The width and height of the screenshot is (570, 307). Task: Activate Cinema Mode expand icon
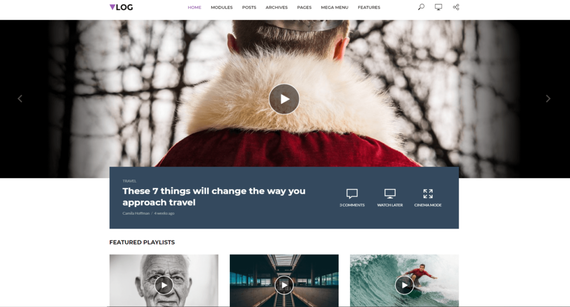pos(428,194)
